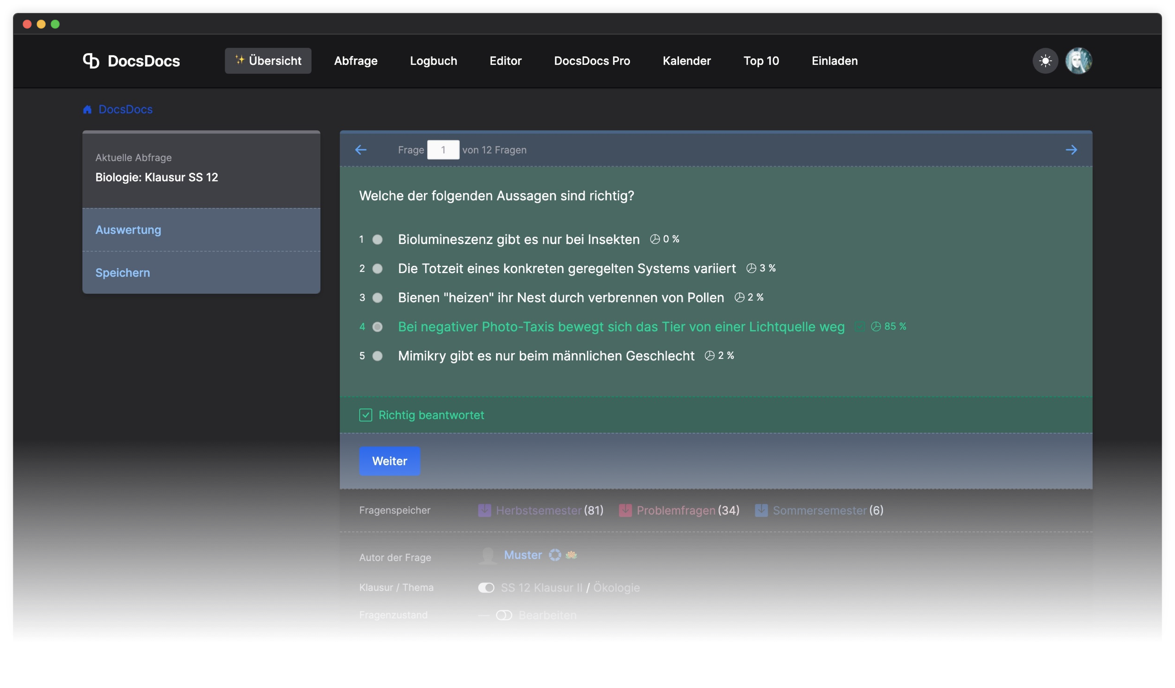The height and width of the screenshot is (688, 1175).
Task: Toggle light mode with sun icon
Action: [x=1045, y=60]
